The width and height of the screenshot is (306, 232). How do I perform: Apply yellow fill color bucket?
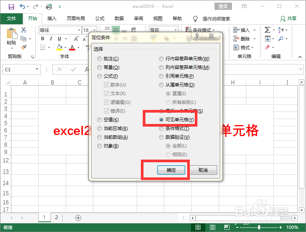tap(59, 47)
